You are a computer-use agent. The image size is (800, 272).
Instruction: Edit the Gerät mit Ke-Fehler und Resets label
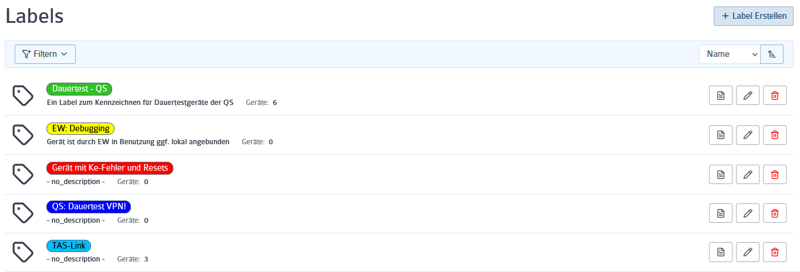748,174
